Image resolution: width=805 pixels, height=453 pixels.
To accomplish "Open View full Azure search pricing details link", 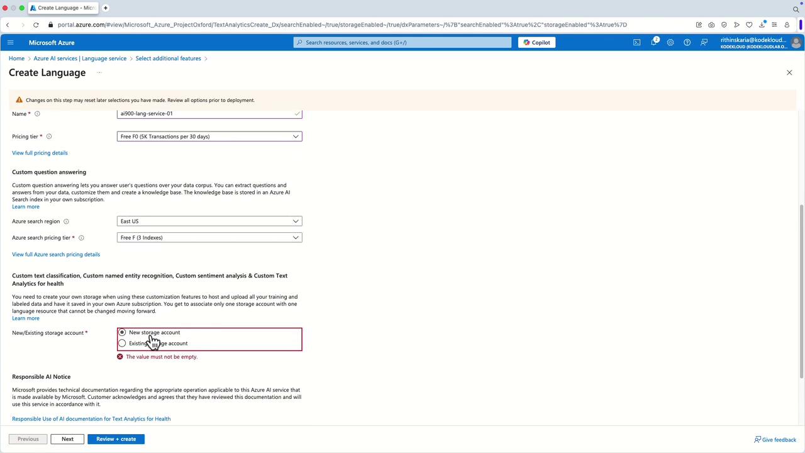I will [56, 255].
